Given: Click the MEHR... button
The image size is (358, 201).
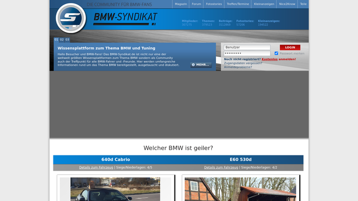Looking at the screenshot, I should pyautogui.click(x=201, y=65).
